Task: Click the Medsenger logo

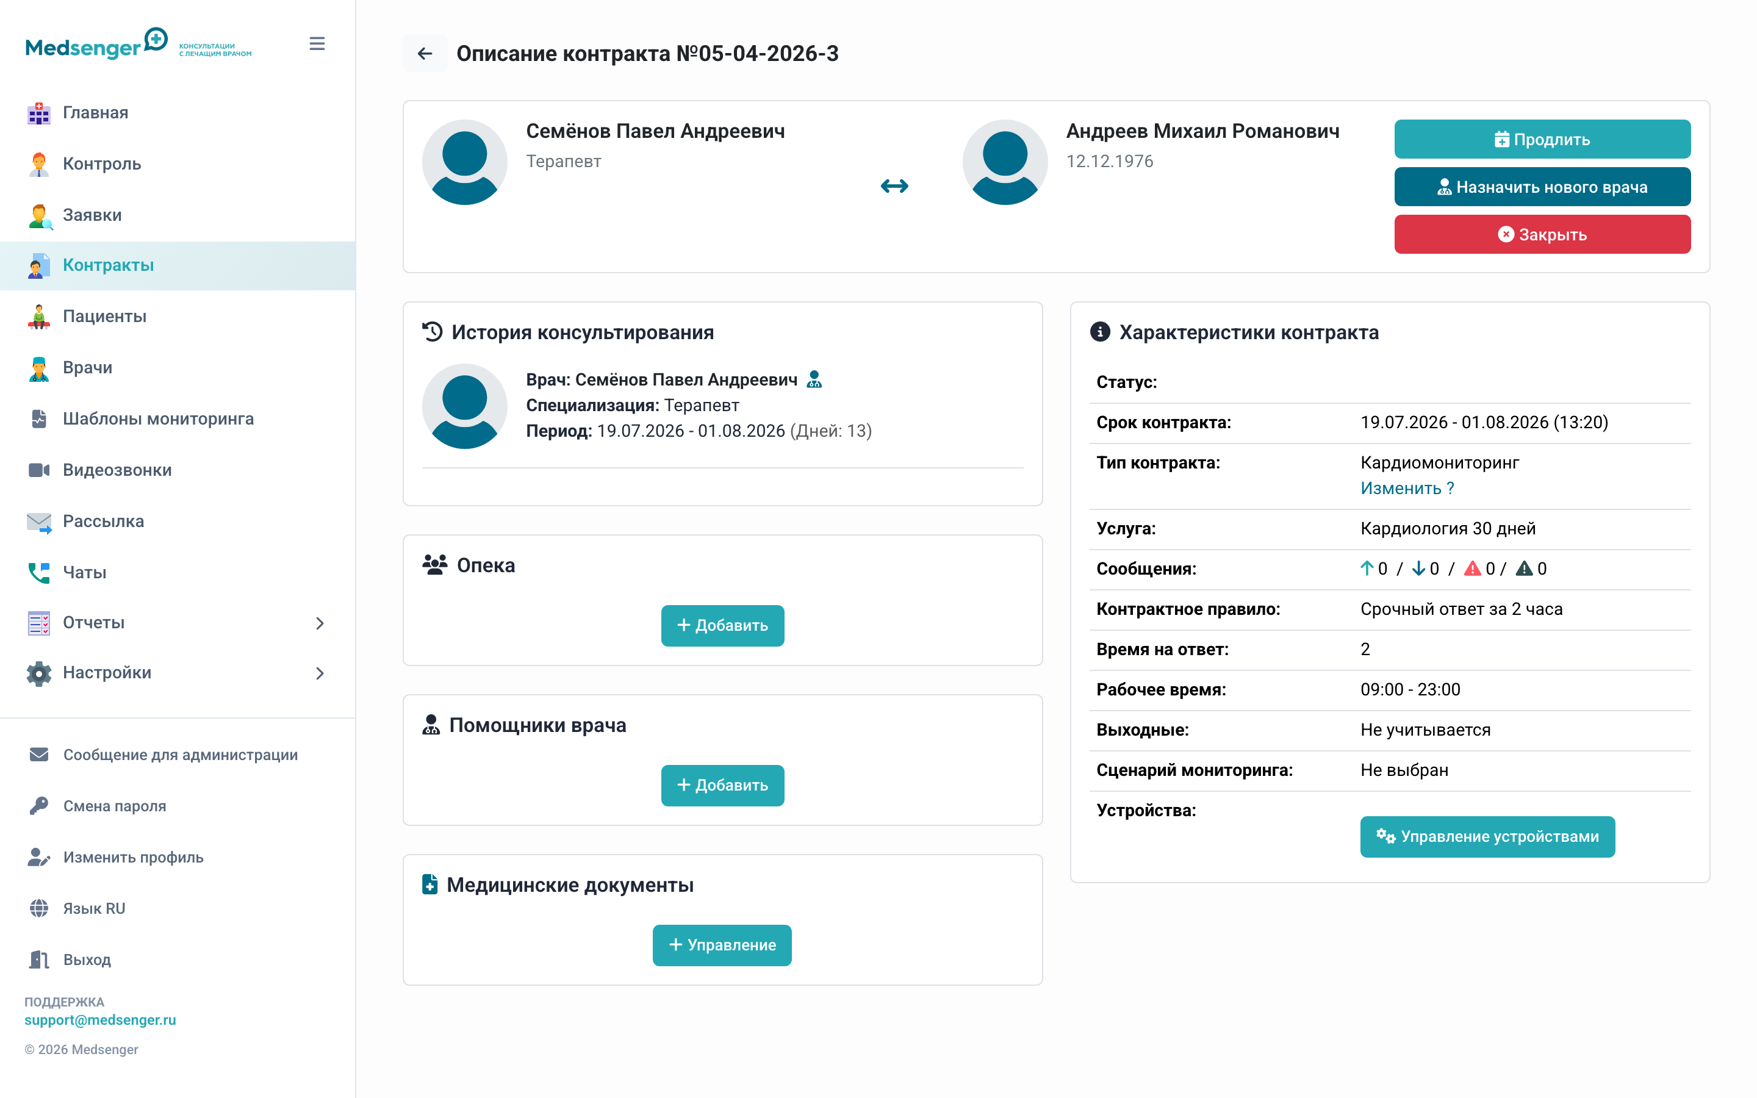Action: click(x=138, y=43)
